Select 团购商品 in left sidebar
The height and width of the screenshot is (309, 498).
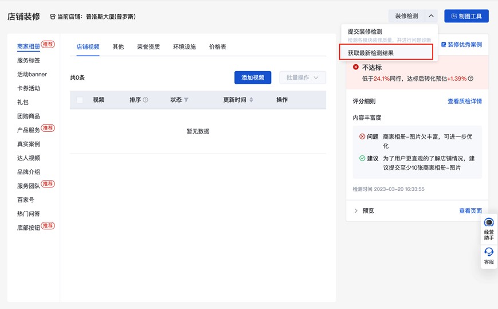coord(29,116)
